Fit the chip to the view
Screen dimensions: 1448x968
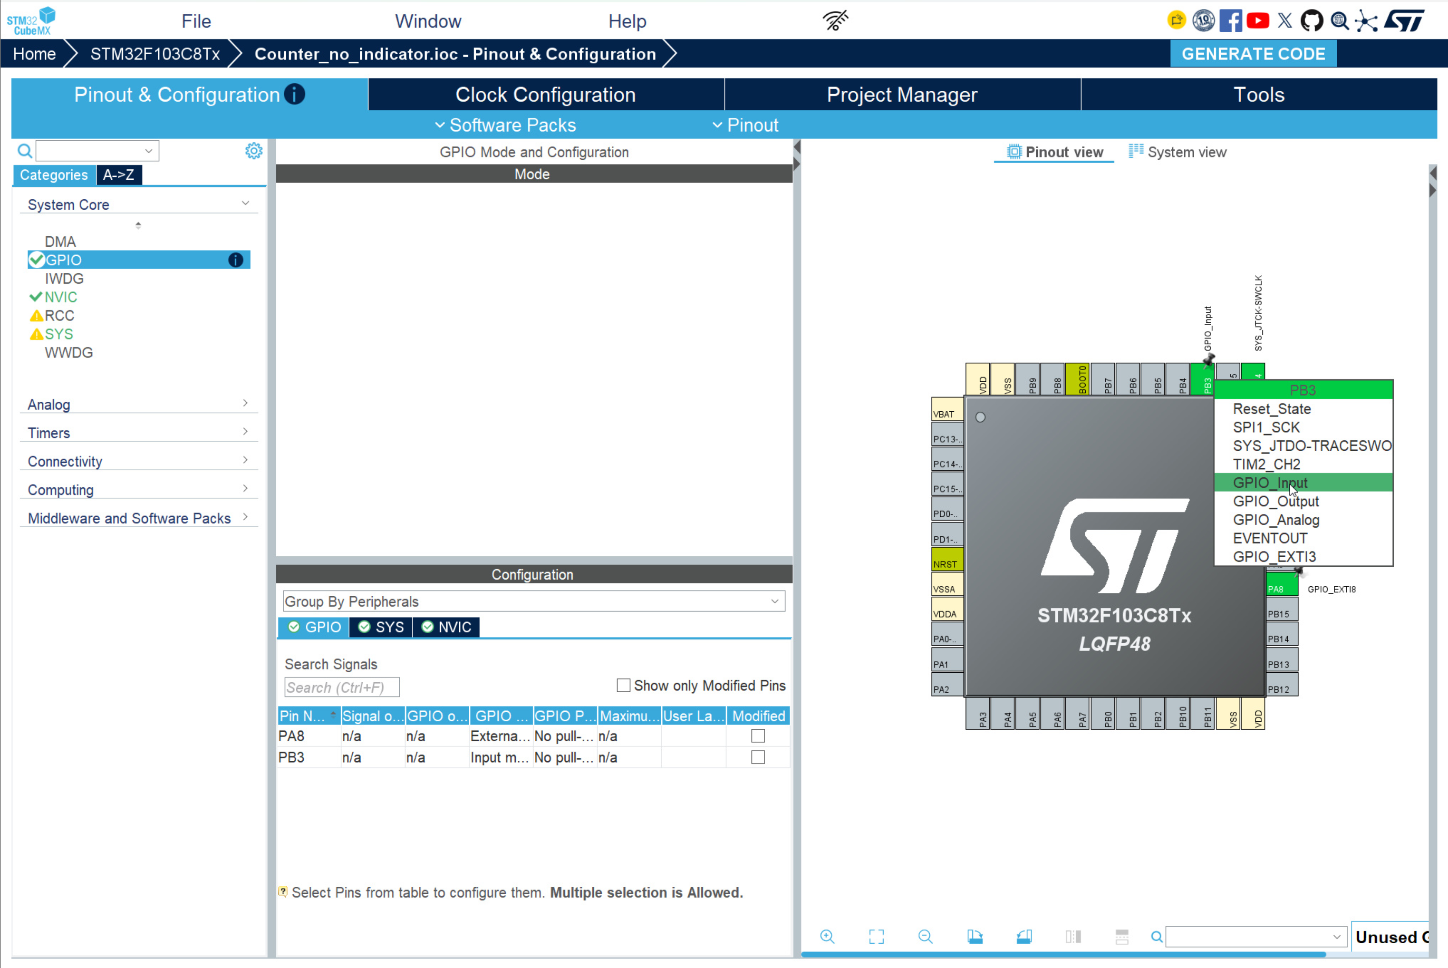click(x=876, y=937)
